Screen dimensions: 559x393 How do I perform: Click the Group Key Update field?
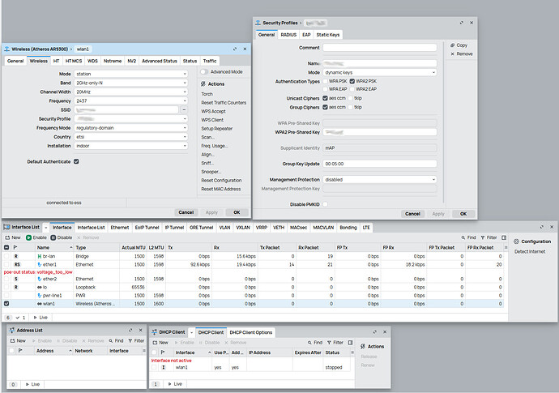[379, 162]
